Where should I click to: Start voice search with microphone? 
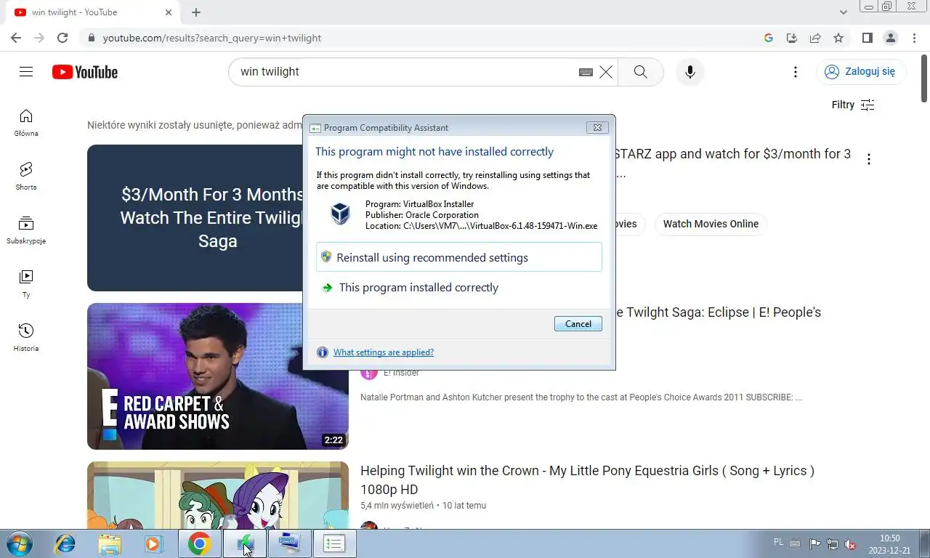coord(690,72)
